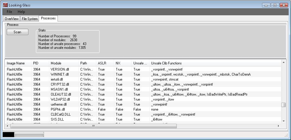Select the WLDAP32.dll module row
Image resolution: width=291 pixels, height=140 pixels.
coord(143,99)
